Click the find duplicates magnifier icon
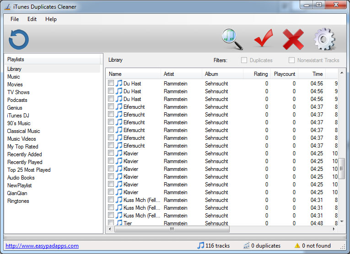350x254 pixels. (x=232, y=39)
